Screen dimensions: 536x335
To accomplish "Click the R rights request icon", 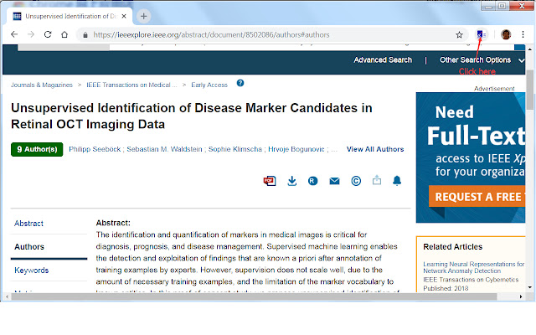I will click(x=312, y=180).
